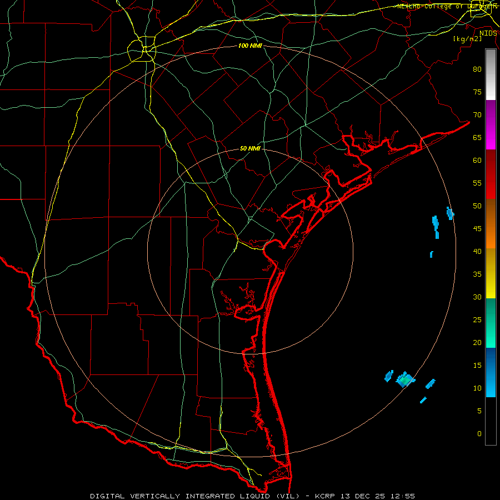
Task: Pick the gray-white segment of the VIL color bar
Action: click(491, 74)
